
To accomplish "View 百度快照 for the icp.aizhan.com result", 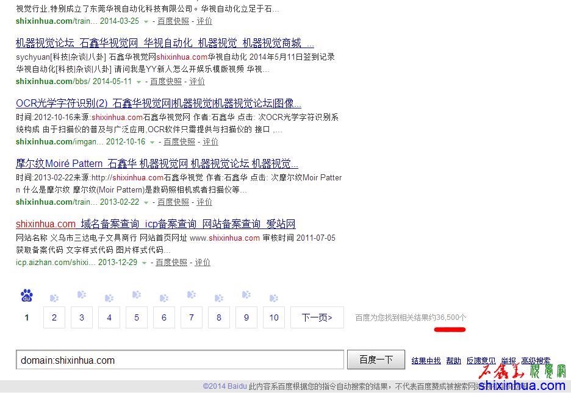I will tap(171, 263).
